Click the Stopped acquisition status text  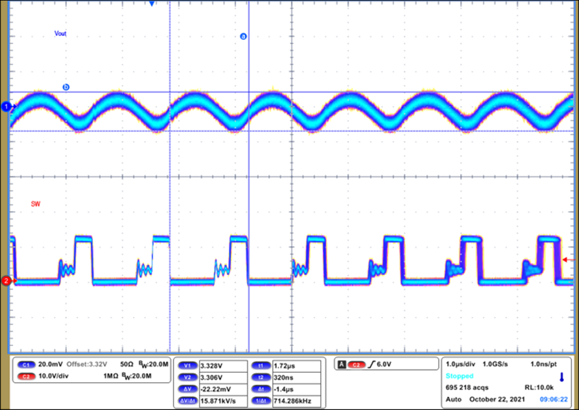[459, 376]
